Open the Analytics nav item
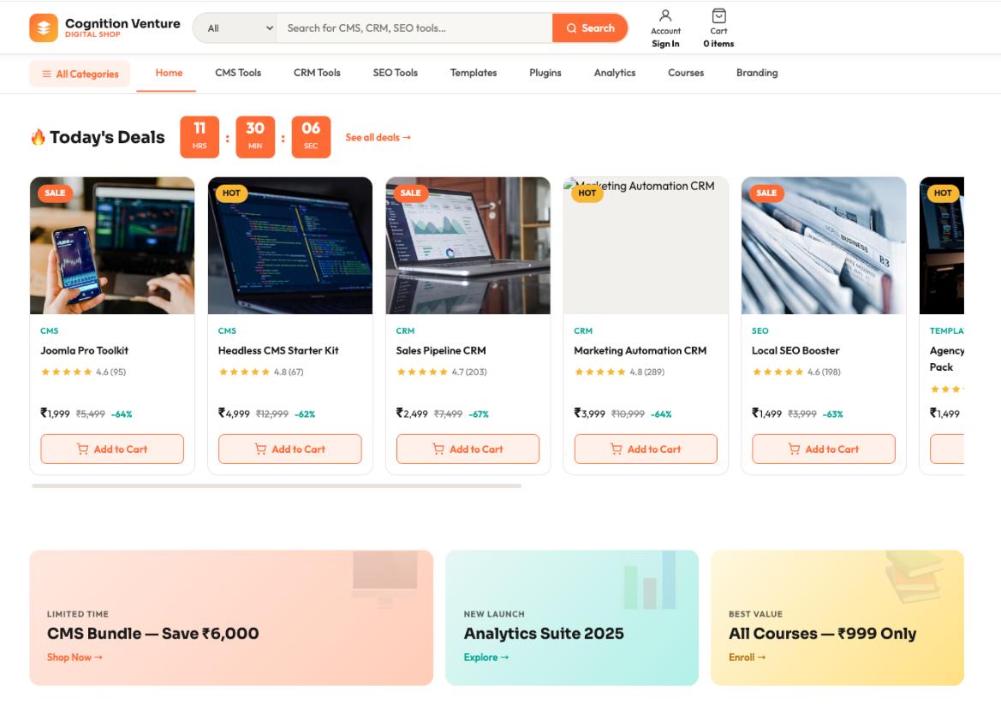The width and height of the screenshot is (1001, 709). click(615, 73)
